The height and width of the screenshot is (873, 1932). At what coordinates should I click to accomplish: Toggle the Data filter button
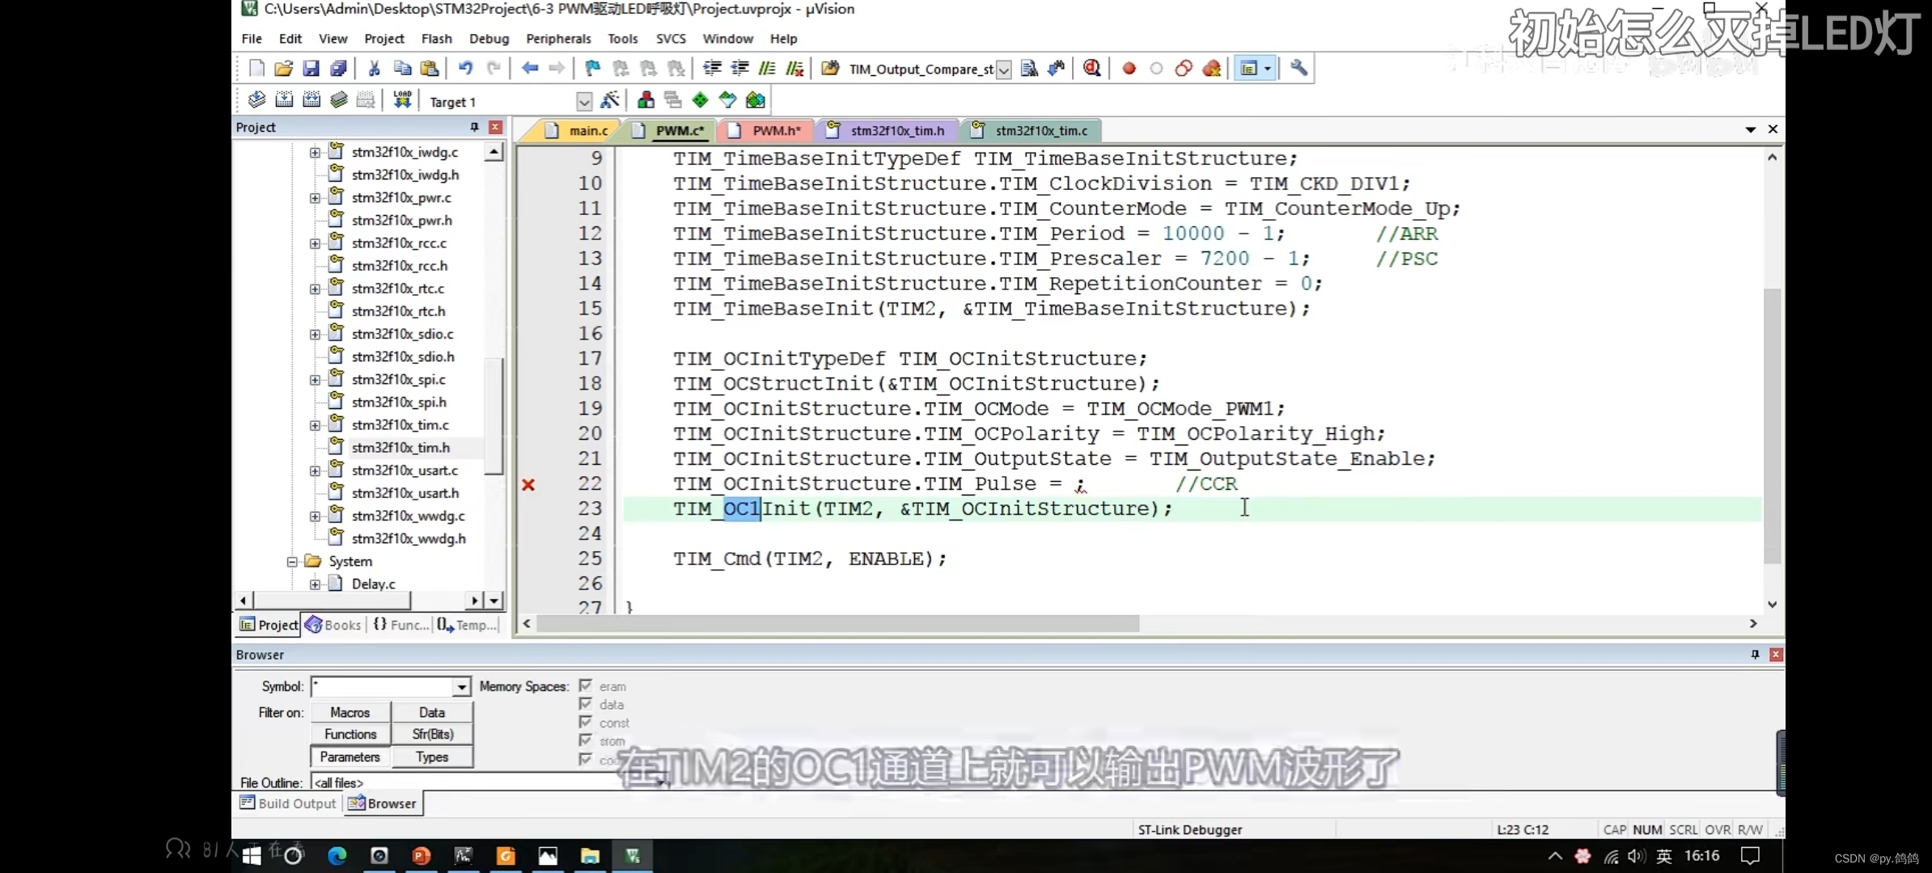[x=432, y=712]
